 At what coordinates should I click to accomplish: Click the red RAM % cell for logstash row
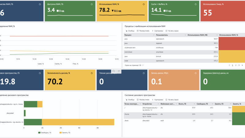click(232, 44)
